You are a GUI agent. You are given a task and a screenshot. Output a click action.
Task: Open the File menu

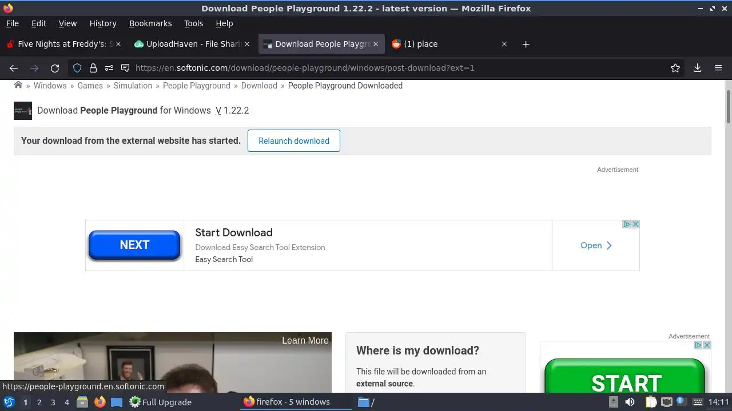[12, 23]
